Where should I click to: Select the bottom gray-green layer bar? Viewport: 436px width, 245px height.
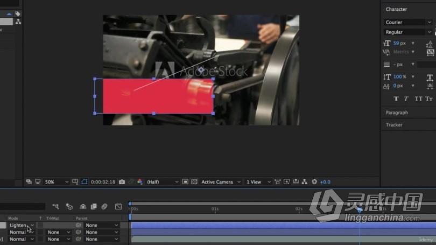pyautogui.click(x=283, y=239)
